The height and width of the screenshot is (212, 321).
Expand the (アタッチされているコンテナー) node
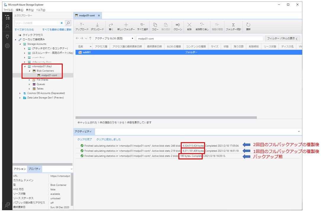(x=25, y=48)
